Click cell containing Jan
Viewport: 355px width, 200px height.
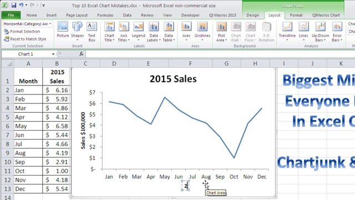coord(28,90)
